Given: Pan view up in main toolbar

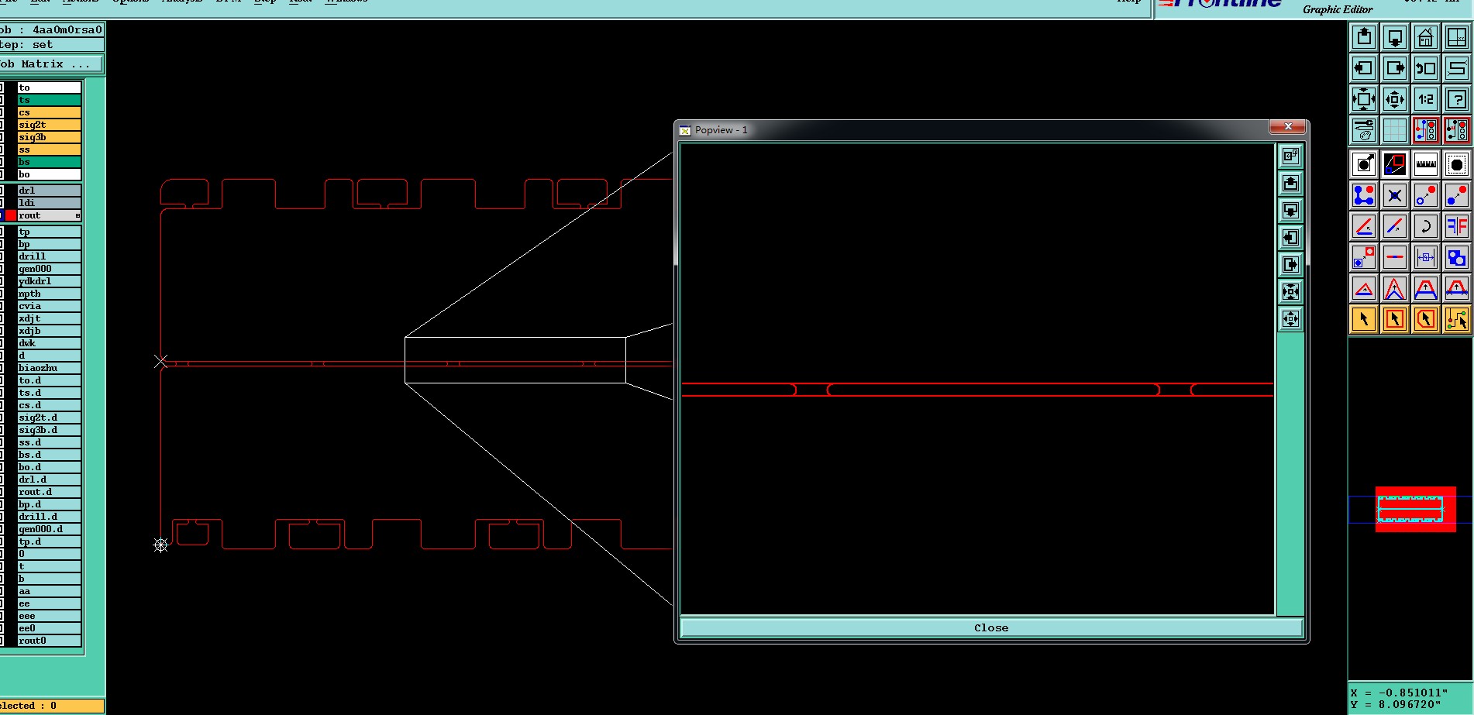Looking at the screenshot, I should point(1364,37).
